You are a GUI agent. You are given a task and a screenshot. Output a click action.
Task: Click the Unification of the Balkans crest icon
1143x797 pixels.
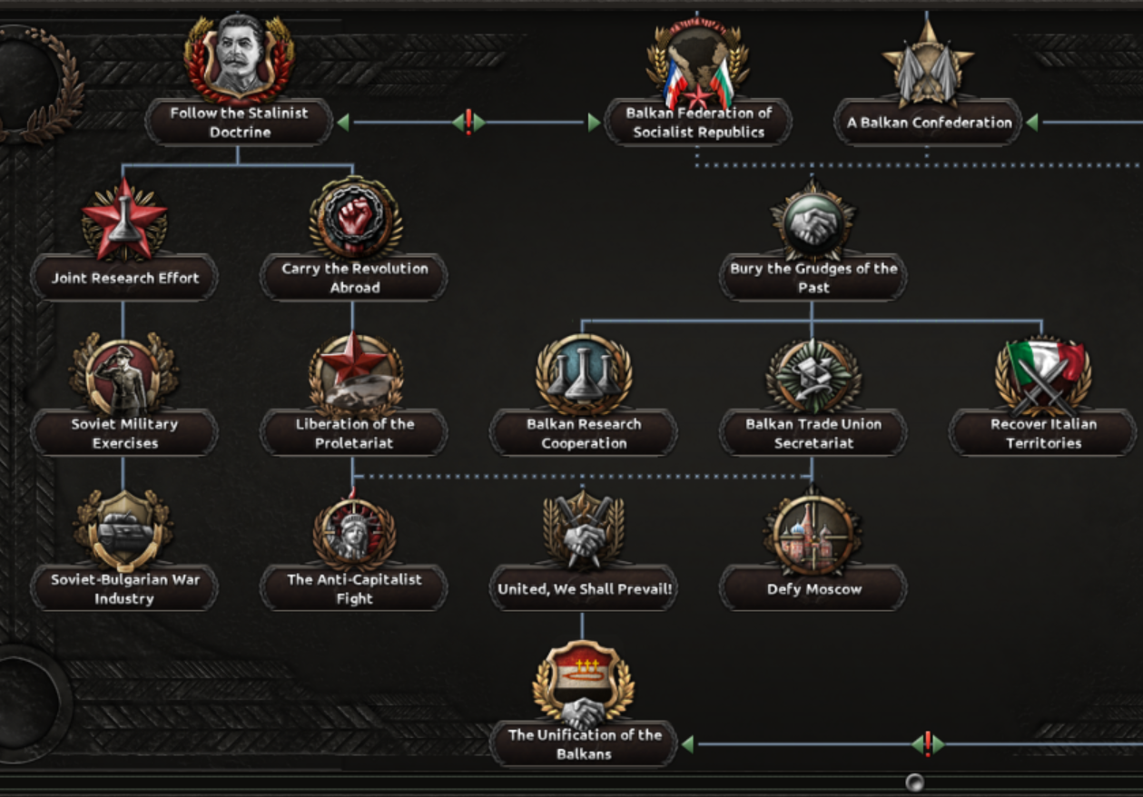click(584, 683)
